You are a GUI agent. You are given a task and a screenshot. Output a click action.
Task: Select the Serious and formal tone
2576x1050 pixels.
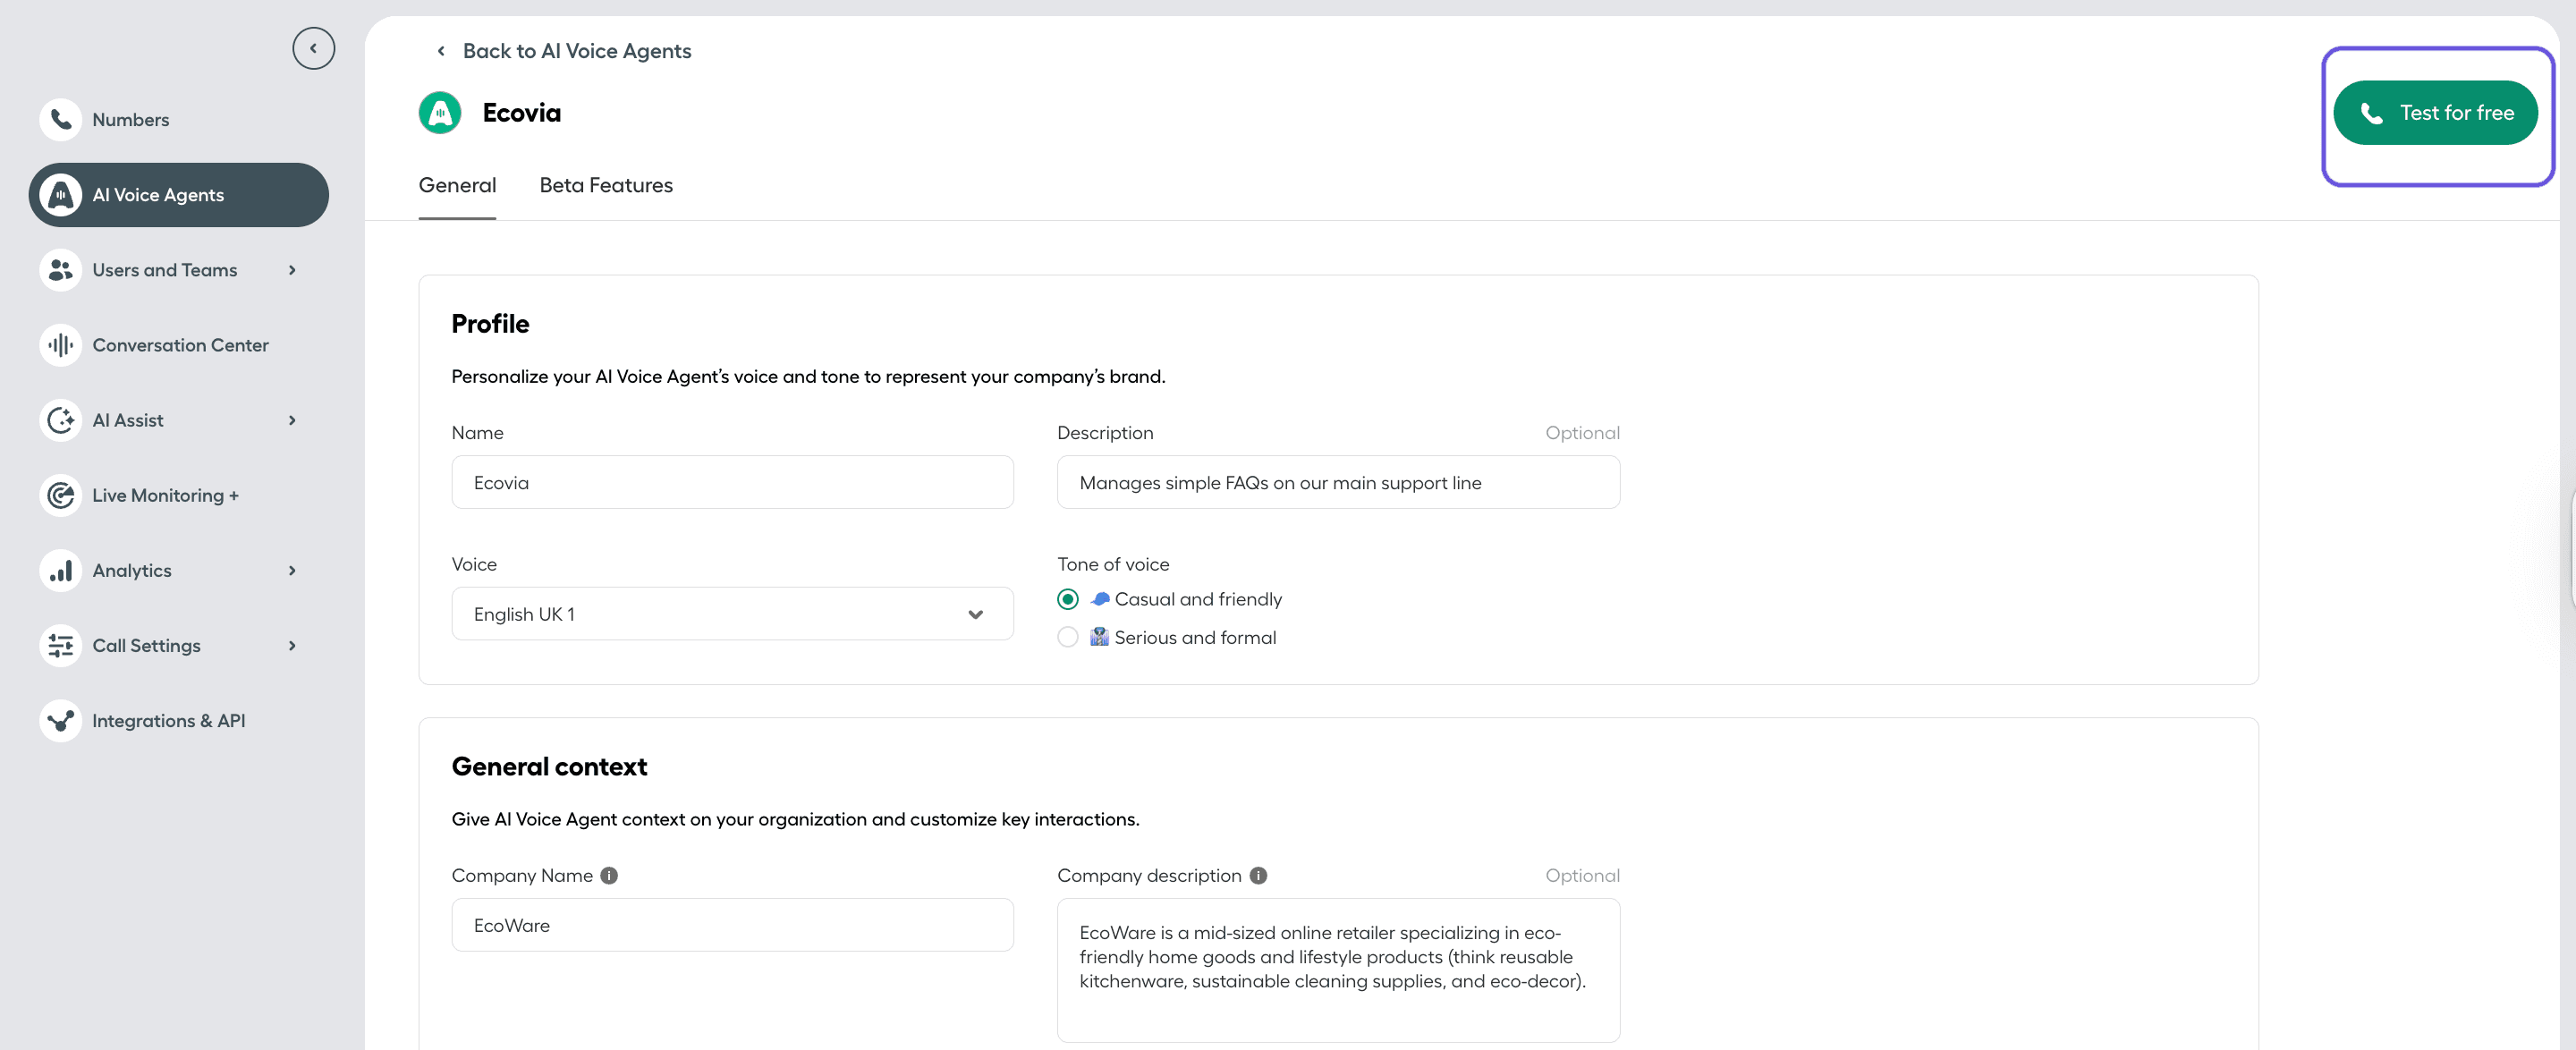pos(1067,637)
